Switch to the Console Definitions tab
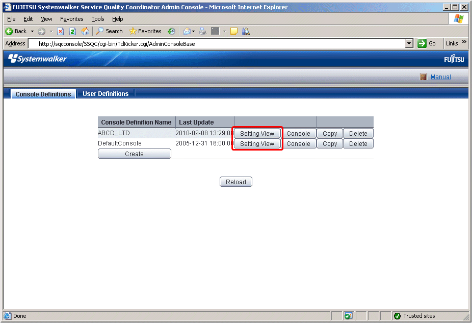472x323 pixels. (x=43, y=94)
